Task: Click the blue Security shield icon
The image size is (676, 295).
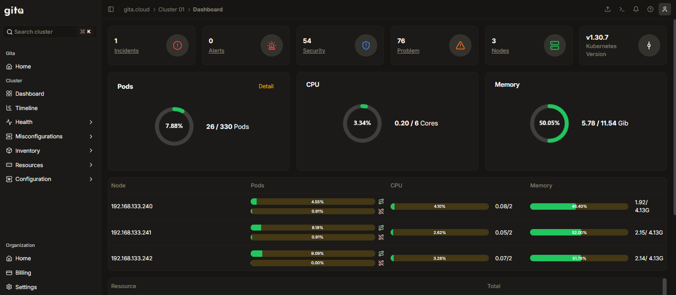Action: click(x=366, y=46)
